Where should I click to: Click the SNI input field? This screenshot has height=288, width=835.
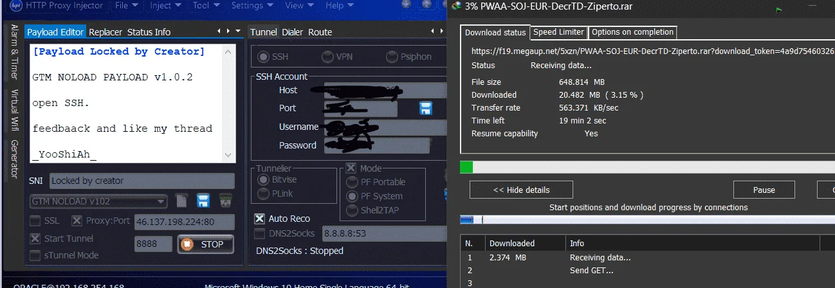142,181
